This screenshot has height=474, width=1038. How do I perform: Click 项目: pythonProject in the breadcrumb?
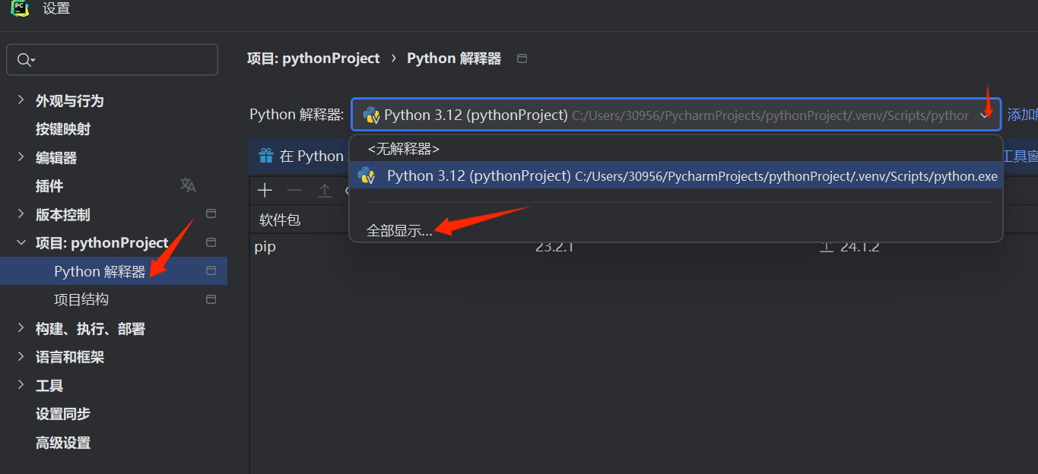(x=313, y=58)
